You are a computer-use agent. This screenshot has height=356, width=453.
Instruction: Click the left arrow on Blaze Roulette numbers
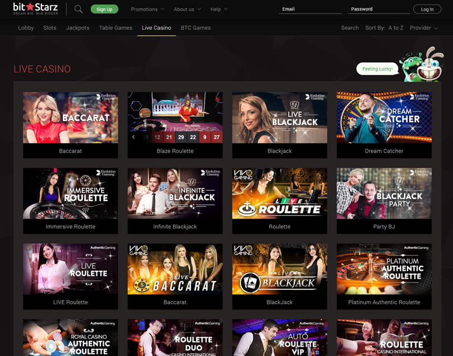tap(133, 137)
